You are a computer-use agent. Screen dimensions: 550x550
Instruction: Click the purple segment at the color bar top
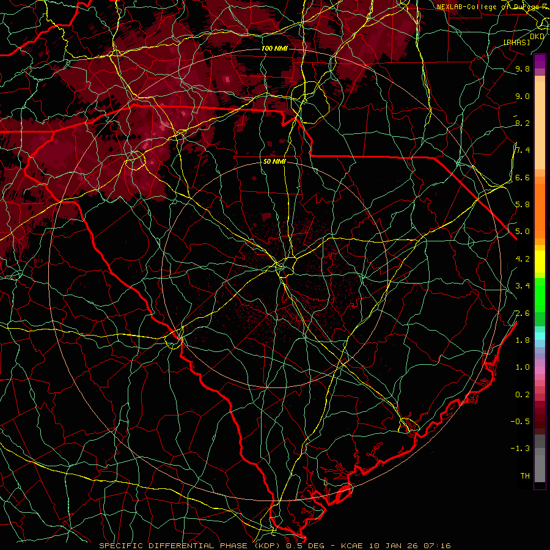pyautogui.click(x=540, y=61)
